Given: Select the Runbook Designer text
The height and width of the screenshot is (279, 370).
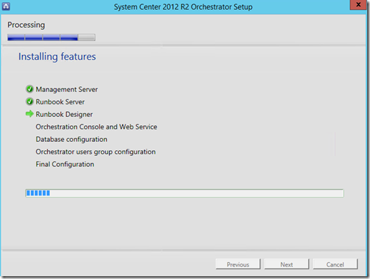Looking at the screenshot, I should pos(64,114).
